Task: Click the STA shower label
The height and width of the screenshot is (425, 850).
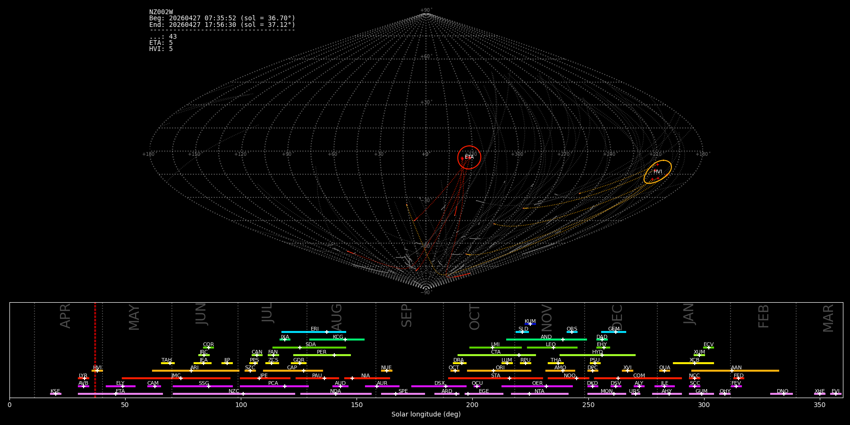Action: [495, 376]
